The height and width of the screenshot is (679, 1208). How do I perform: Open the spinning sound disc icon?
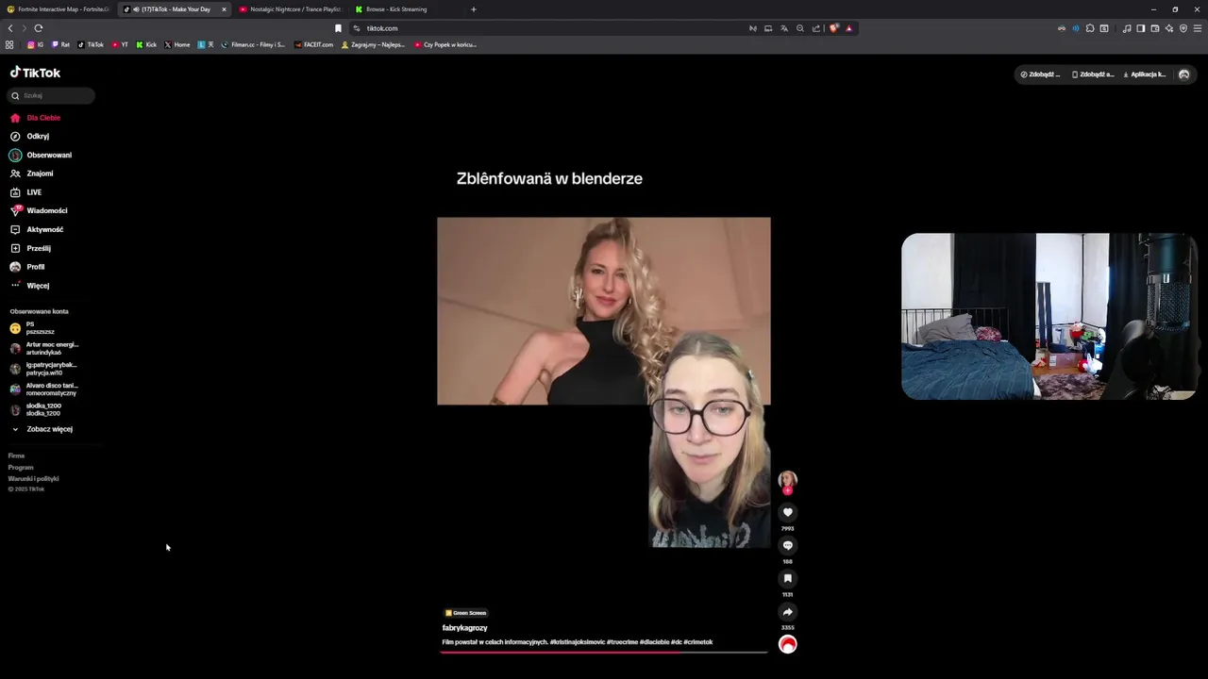coord(787,644)
